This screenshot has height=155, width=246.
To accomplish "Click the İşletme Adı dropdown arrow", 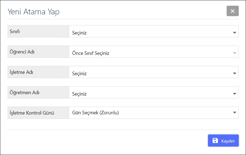I will pyautogui.click(x=235, y=74).
